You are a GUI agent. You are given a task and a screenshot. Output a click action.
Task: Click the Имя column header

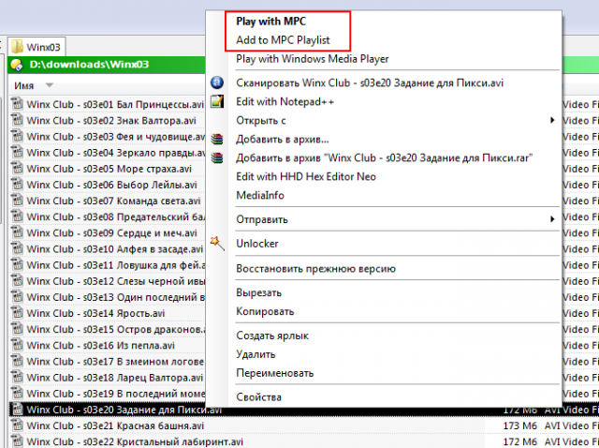click(24, 85)
